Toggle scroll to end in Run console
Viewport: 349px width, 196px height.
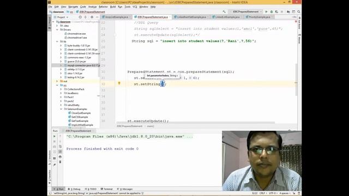click(61, 151)
